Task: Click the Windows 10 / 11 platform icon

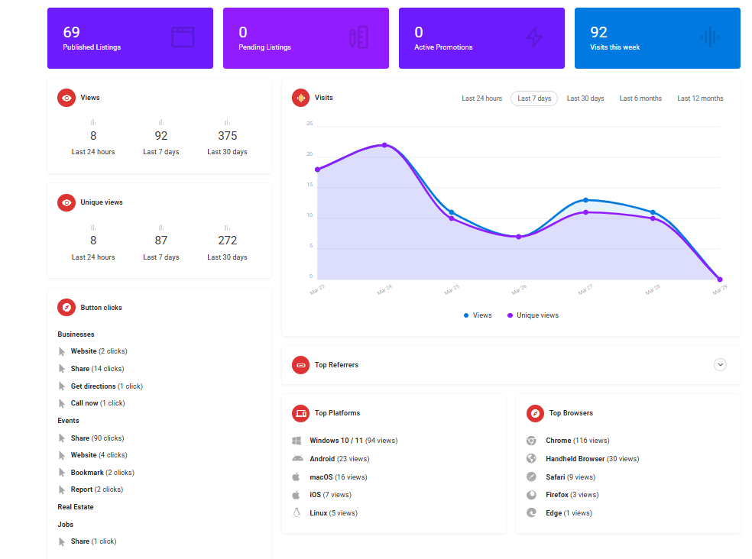Action: [297, 441]
